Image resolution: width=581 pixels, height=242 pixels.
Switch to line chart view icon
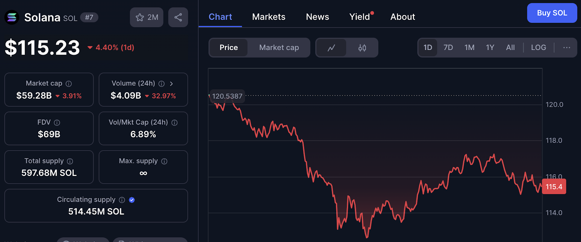[x=331, y=48]
